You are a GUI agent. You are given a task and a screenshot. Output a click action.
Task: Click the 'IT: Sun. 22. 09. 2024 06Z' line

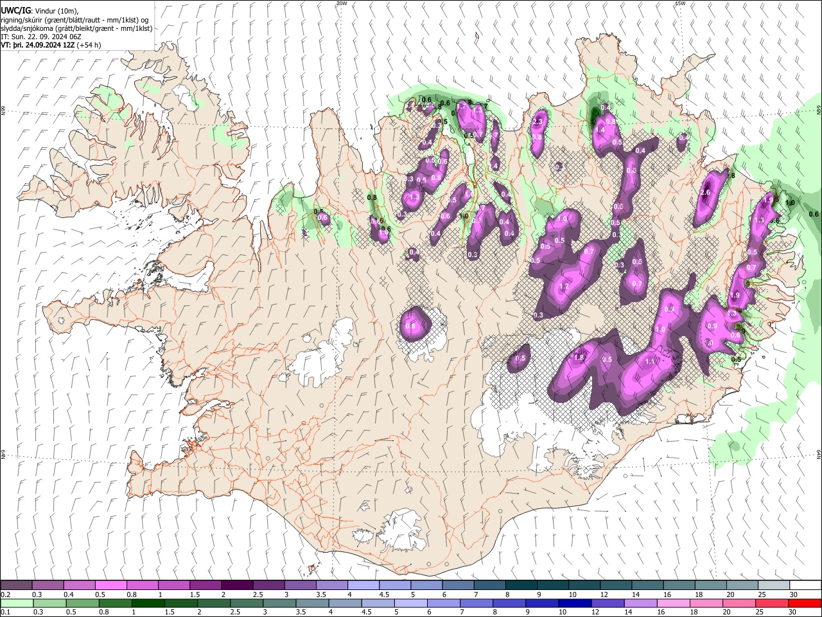point(41,37)
